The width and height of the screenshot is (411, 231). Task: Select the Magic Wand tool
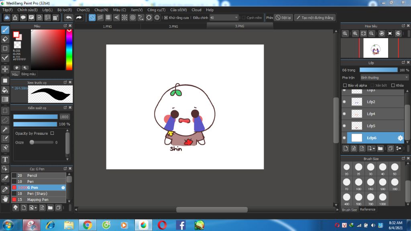(5, 130)
